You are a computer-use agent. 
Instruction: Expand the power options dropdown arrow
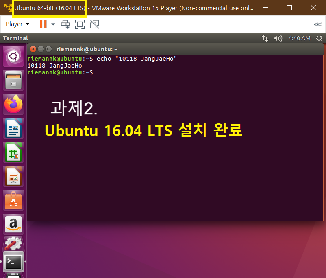point(53,24)
